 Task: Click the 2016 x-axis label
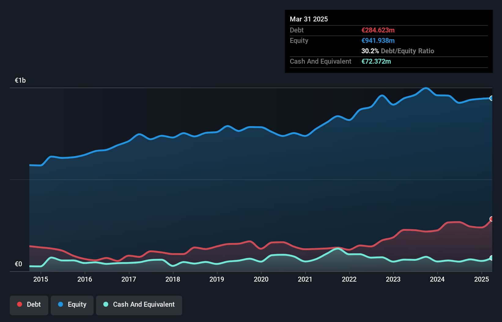[85, 279]
